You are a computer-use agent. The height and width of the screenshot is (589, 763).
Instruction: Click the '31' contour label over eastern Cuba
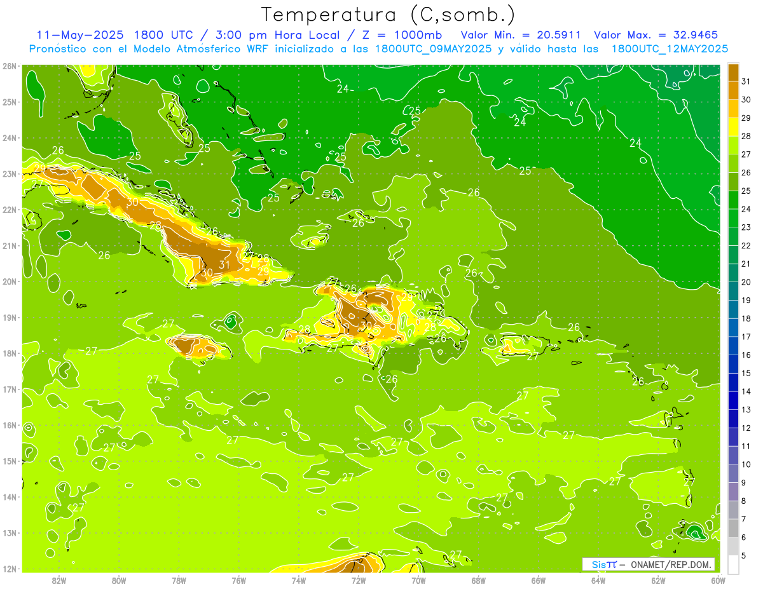point(224,265)
